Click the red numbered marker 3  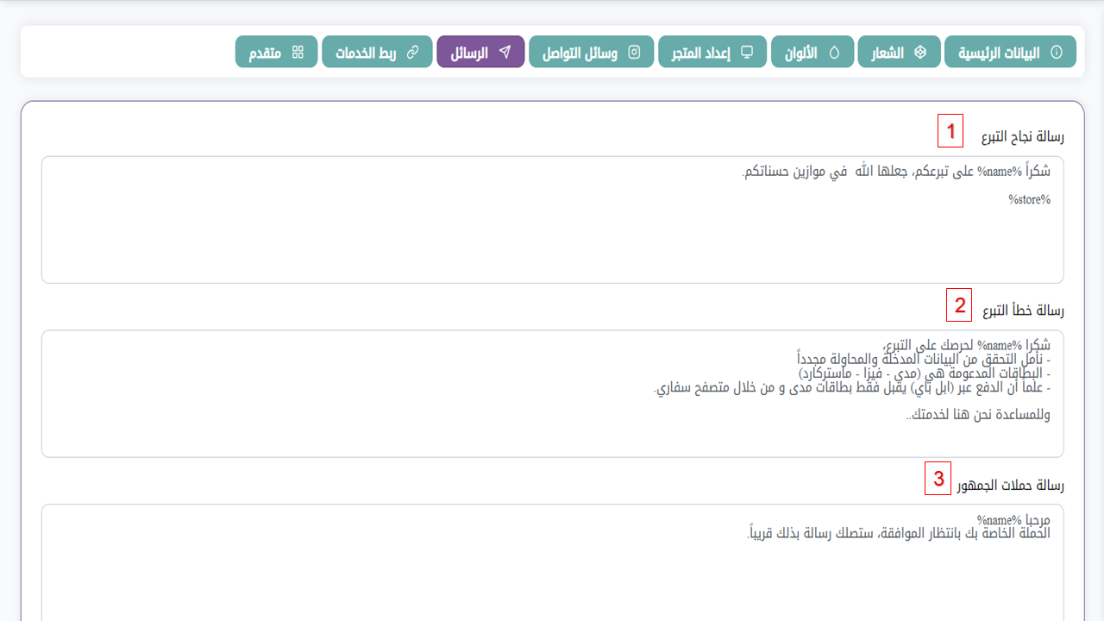pyautogui.click(x=938, y=479)
